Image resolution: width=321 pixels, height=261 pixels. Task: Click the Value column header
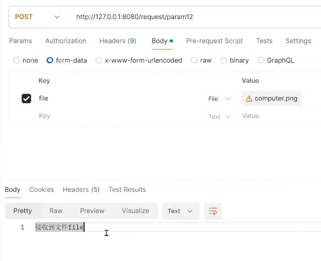click(250, 80)
